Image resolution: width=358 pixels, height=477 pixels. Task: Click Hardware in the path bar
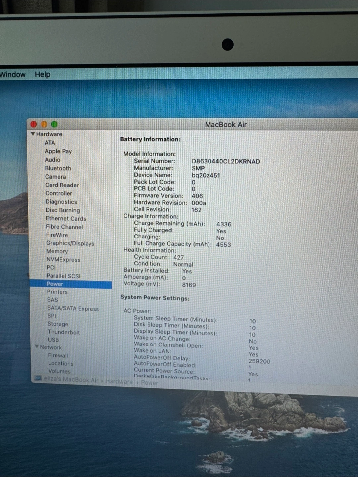coord(119,381)
